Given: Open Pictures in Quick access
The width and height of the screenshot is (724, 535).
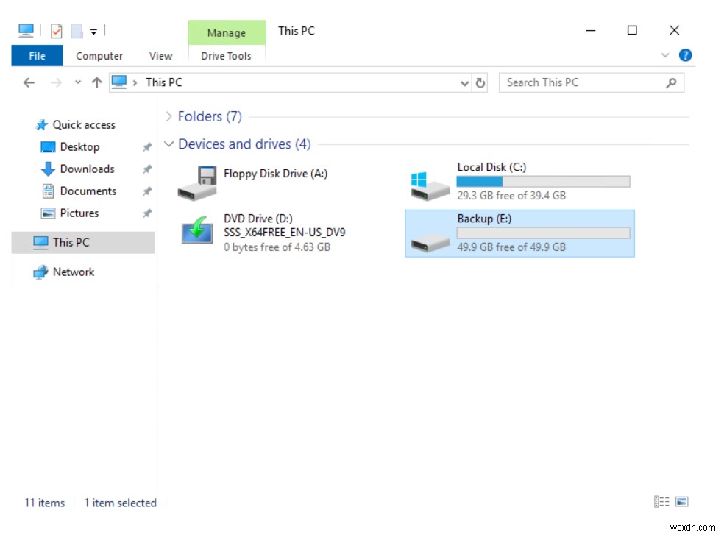Looking at the screenshot, I should [x=79, y=213].
